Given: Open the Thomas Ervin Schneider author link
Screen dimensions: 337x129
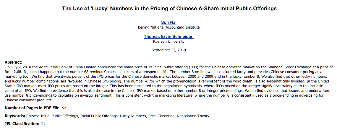Looking at the screenshot, I should (168, 37).
